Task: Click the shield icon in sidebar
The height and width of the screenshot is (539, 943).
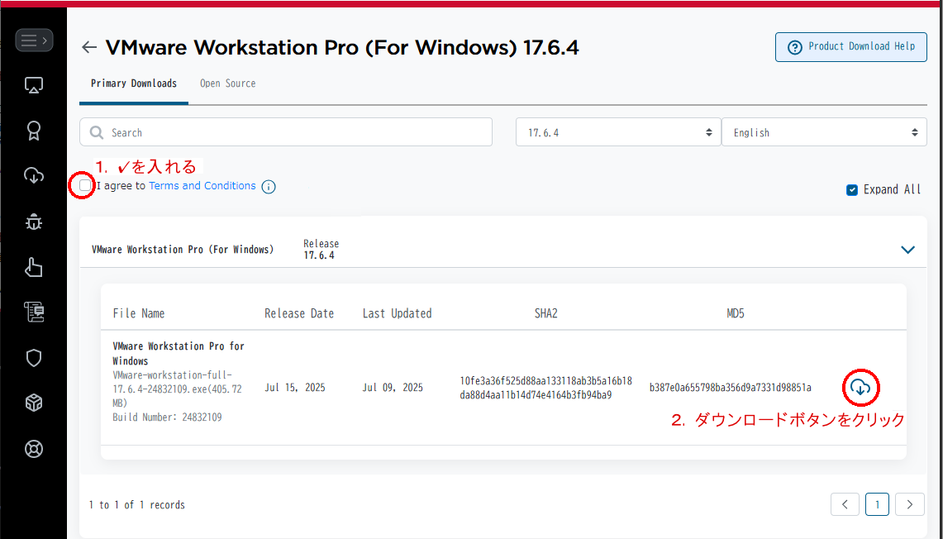Action: [34, 358]
